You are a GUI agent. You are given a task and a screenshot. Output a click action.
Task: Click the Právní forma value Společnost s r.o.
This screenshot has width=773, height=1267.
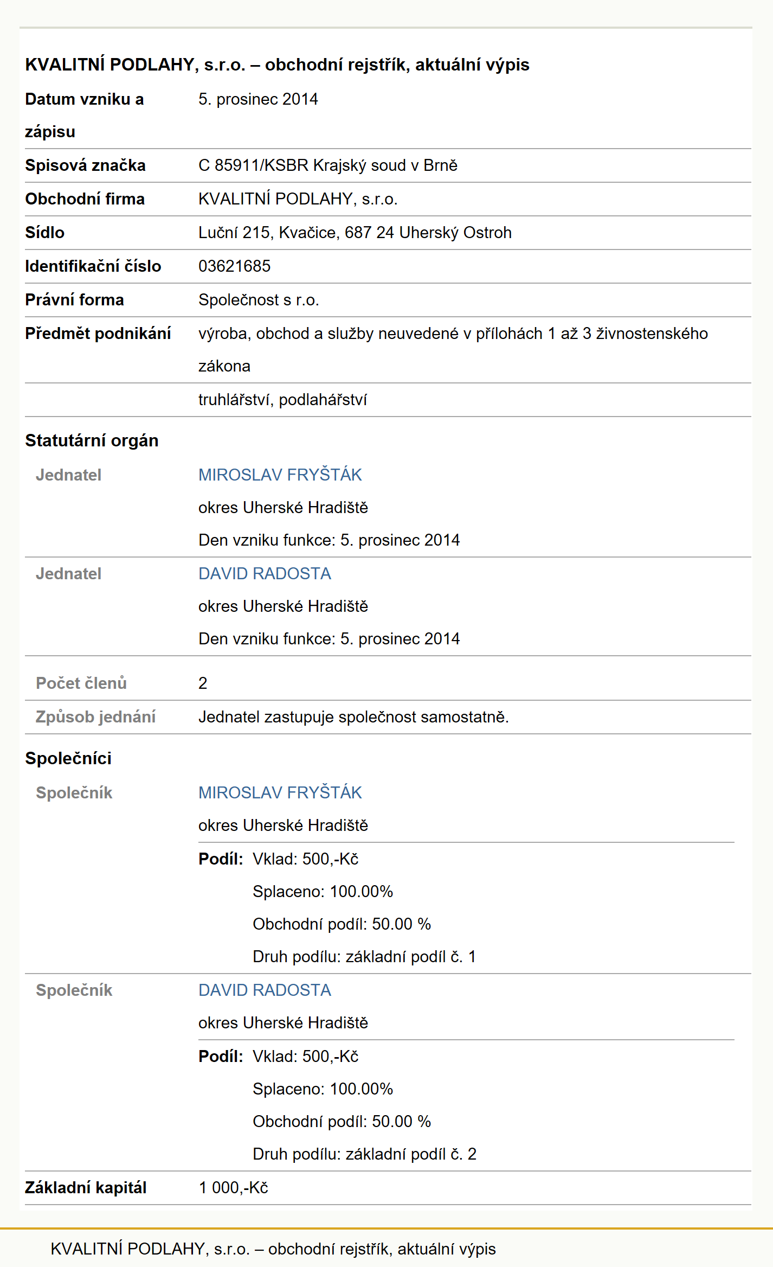click(259, 300)
